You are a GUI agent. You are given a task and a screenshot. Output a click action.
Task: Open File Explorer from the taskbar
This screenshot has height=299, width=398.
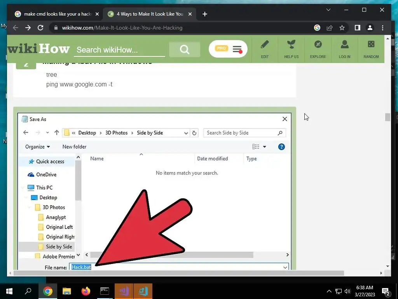click(66, 291)
